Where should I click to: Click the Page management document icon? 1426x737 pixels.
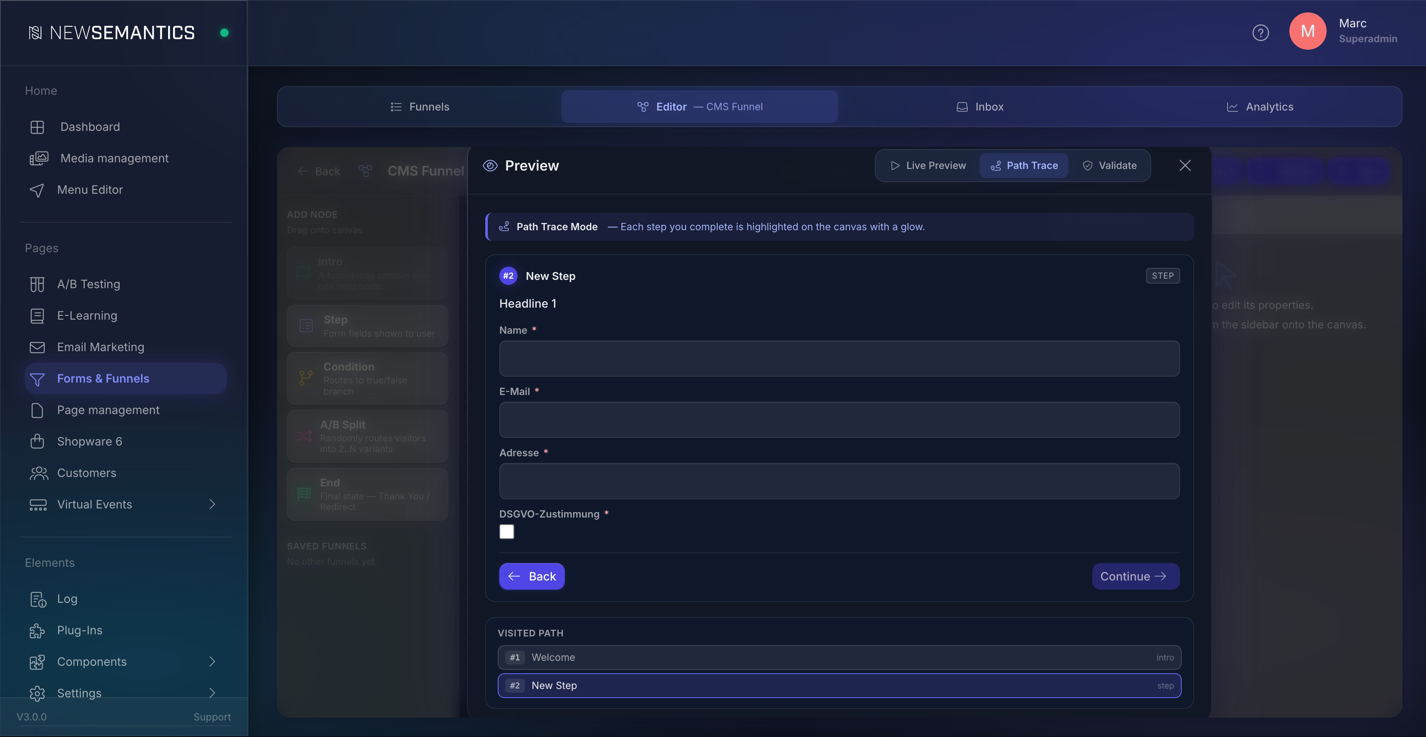(37, 410)
